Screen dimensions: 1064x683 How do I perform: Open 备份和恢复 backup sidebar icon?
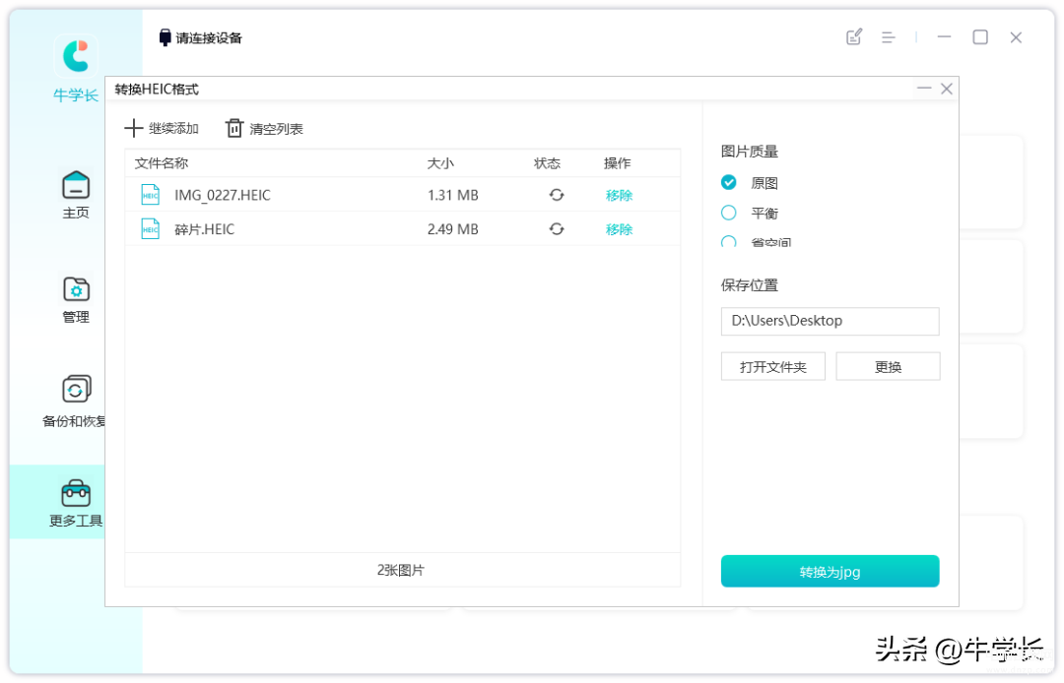tap(76, 390)
